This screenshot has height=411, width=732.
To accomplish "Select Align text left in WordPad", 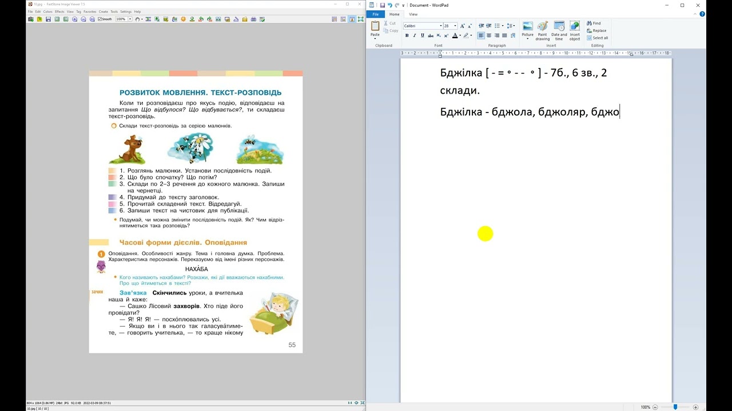I will coord(481,35).
